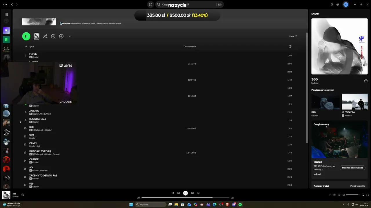Open Friend Activity icon

(338, 5)
